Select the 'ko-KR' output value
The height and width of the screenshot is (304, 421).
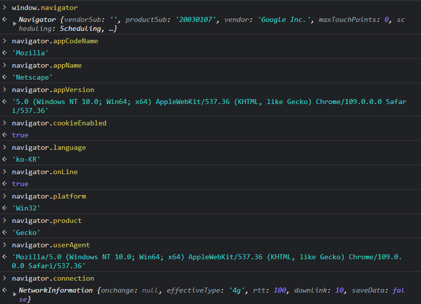tap(26, 159)
